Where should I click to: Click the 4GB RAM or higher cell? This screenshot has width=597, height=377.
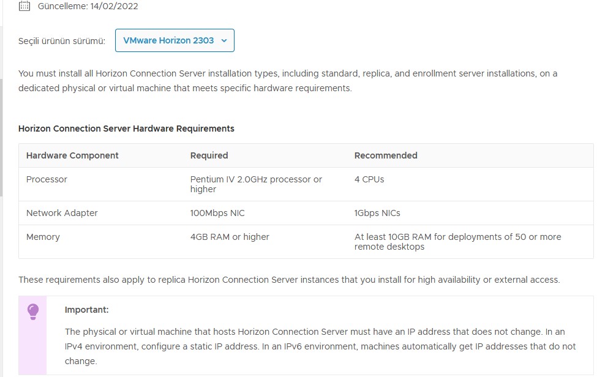(x=230, y=237)
